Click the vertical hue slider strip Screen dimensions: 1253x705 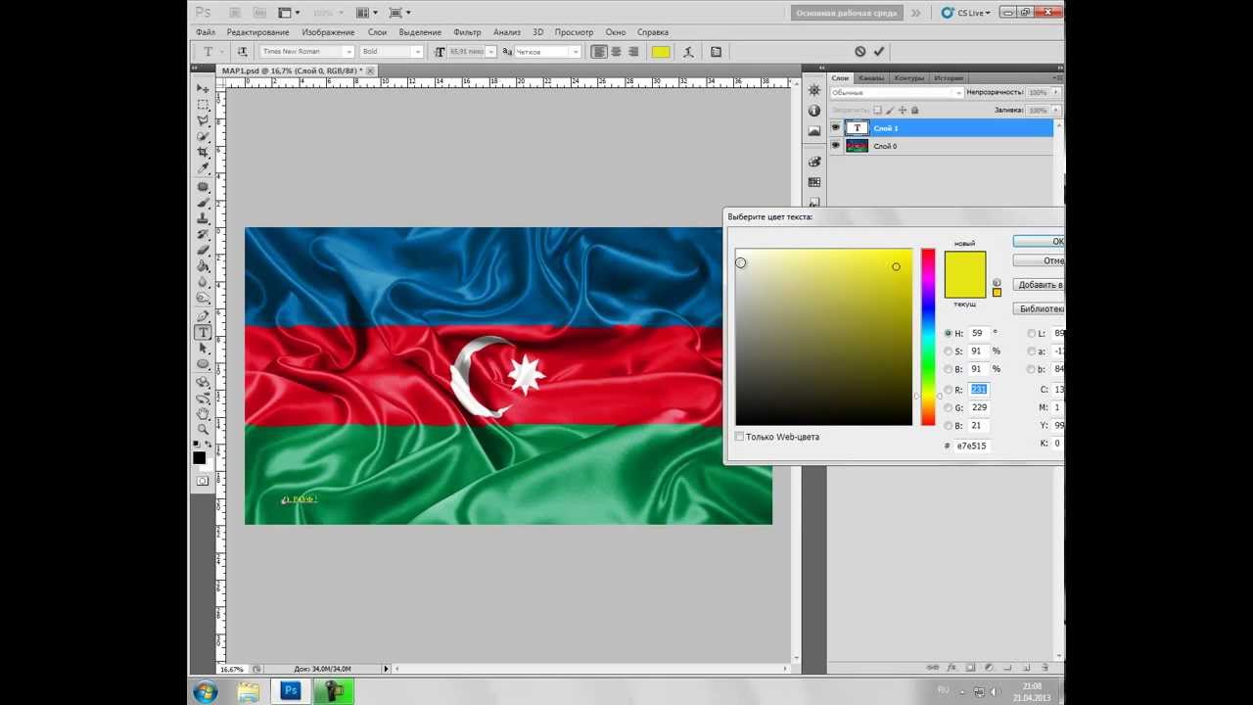click(x=927, y=338)
